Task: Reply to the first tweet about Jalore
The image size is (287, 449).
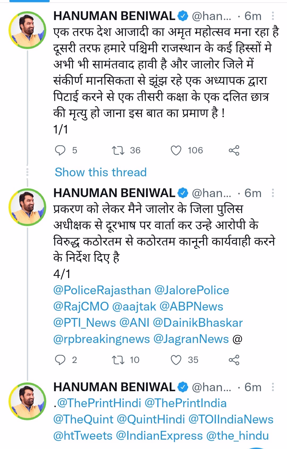Action: [x=60, y=150]
